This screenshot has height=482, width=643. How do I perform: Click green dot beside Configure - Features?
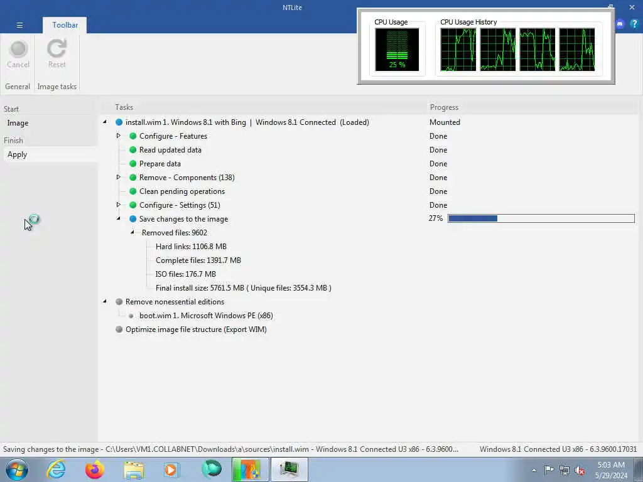[x=133, y=136]
